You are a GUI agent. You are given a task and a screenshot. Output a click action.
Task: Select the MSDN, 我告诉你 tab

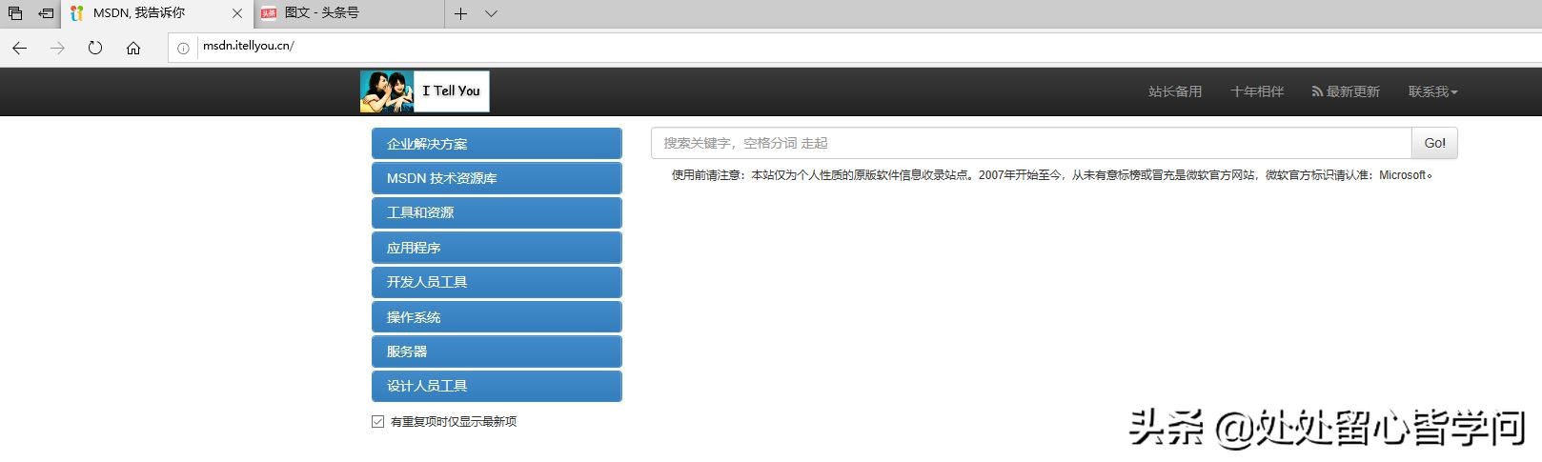[x=157, y=13]
